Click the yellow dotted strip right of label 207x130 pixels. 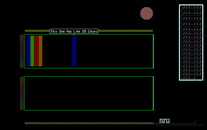(126, 31)
